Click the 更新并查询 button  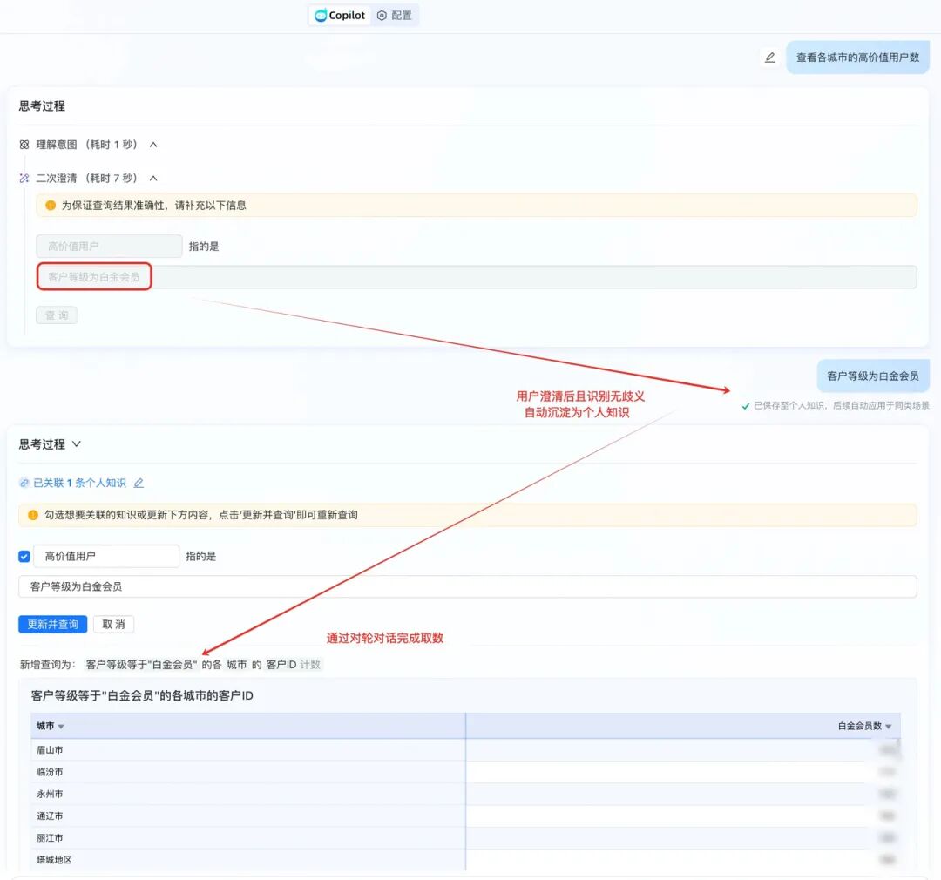click(53, 625)
